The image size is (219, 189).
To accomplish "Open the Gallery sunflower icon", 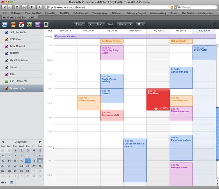I will [30, 24].
